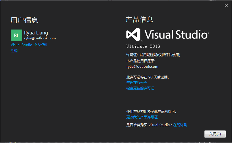Select the 本产品使用权属于: label
The width and height of the screenshot is (232, 143).
(x=141, y=61)
